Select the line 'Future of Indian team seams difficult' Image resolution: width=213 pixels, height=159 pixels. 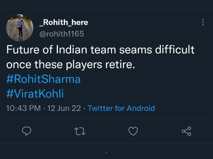(100, 50)
